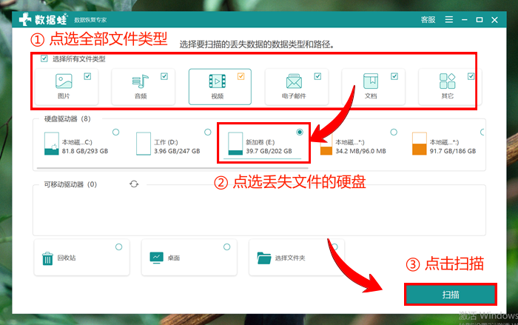Click the 选择文件夹 label text
This screenshot has width=518, height=325.
coord(290,258)
